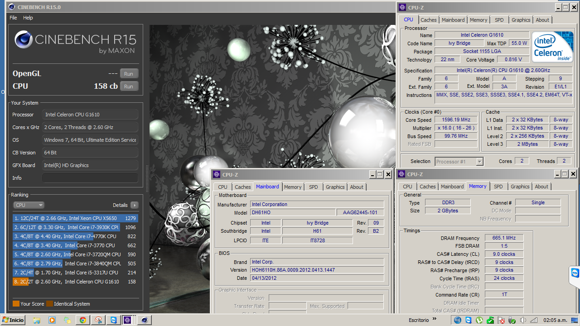
Task: Switch to Mainboard tab in top CPU-Z
Action: 453,20
